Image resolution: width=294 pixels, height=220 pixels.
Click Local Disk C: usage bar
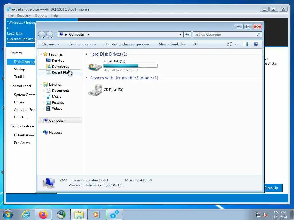(x=131, y=66)
